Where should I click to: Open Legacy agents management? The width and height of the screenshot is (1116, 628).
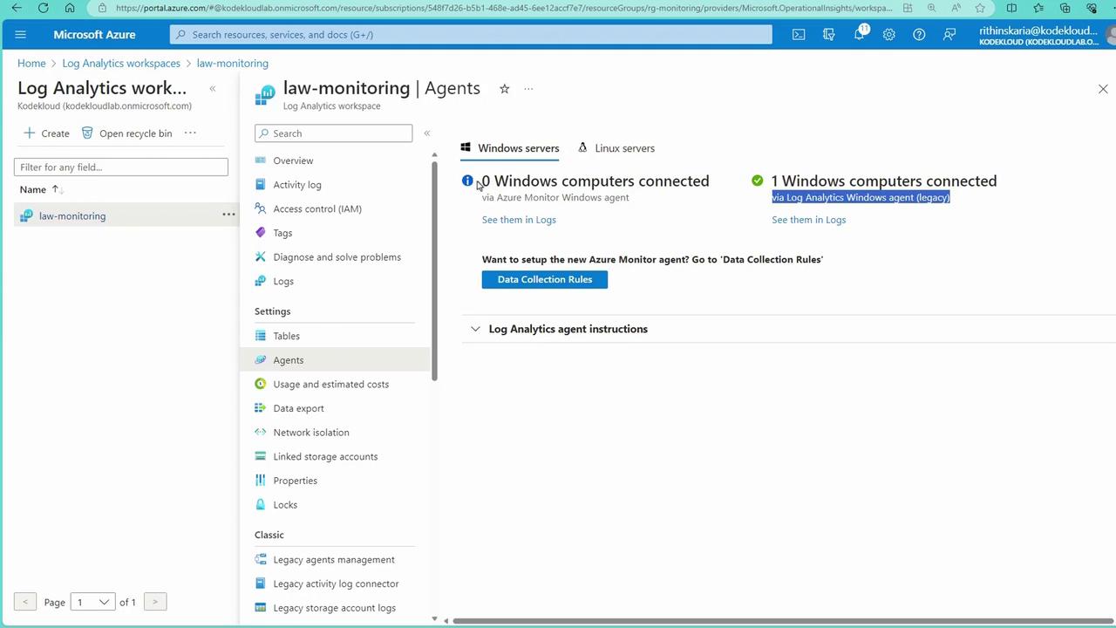pyautogui.click(x=336, y=560)
